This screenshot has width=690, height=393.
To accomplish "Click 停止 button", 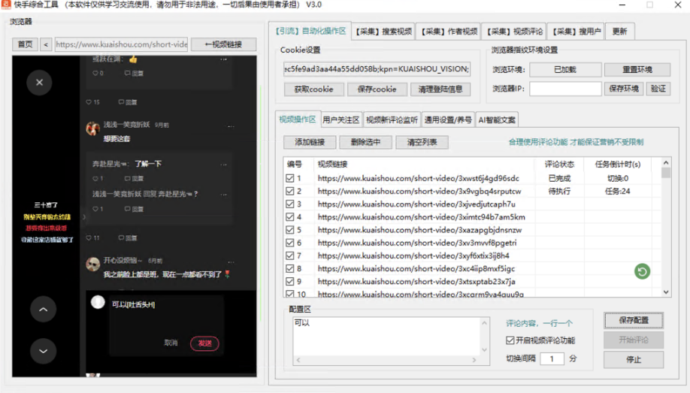I will coord(634,359).
